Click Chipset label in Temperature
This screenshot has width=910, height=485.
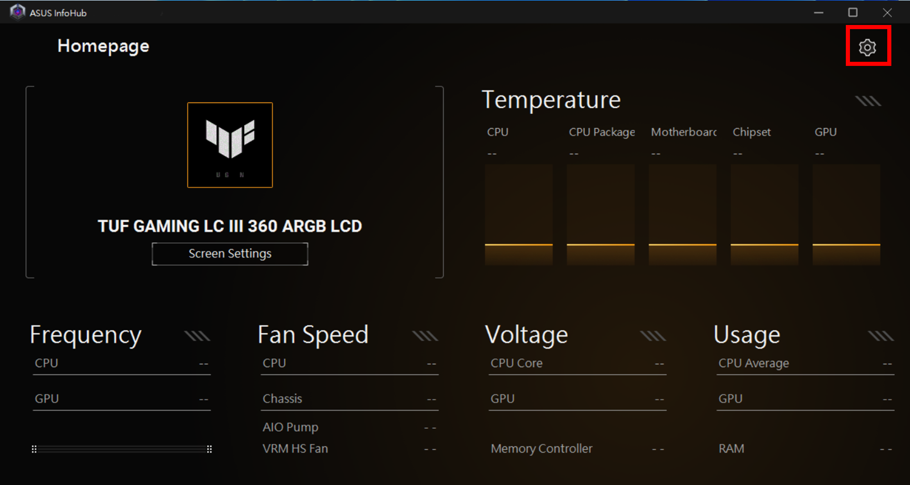[x=752, y=132]
